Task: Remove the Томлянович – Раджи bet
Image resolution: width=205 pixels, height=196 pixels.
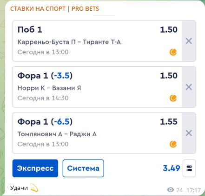Action: click(x=189, y=133)
